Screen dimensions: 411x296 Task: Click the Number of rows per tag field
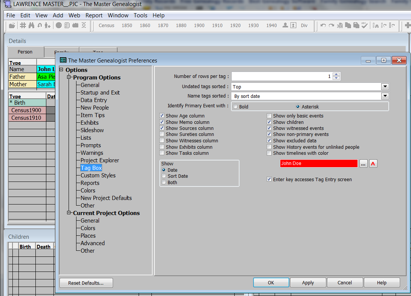(282, 76)
